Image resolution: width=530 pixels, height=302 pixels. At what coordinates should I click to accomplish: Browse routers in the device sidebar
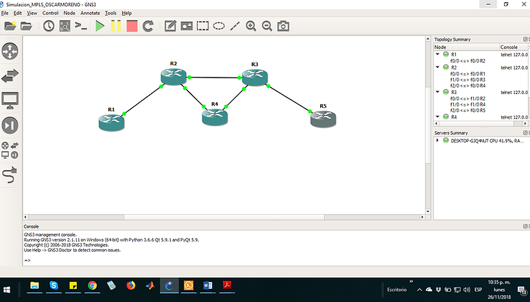(10, 51)
